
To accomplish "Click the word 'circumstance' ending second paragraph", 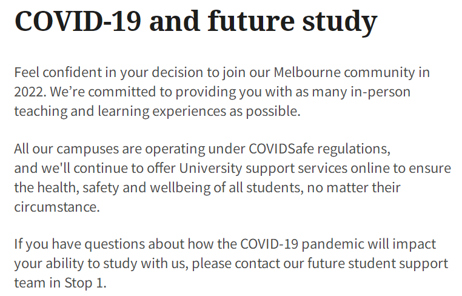I will click(x=55, y=207).
